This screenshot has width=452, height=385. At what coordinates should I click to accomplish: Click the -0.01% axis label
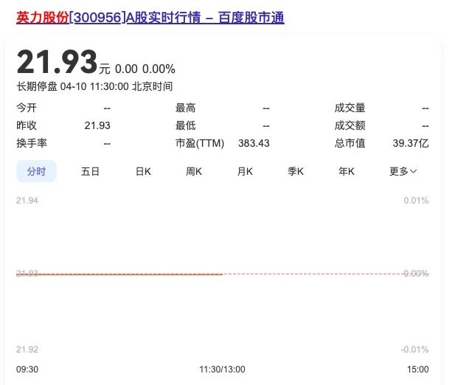click(x=414, y=350)
